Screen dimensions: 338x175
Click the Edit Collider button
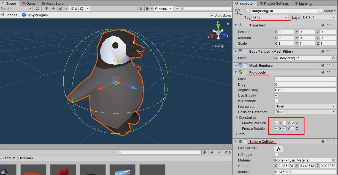278,149
